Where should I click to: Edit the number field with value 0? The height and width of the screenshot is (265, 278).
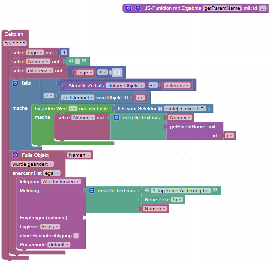pyautogui.click(x=117, y=73)
